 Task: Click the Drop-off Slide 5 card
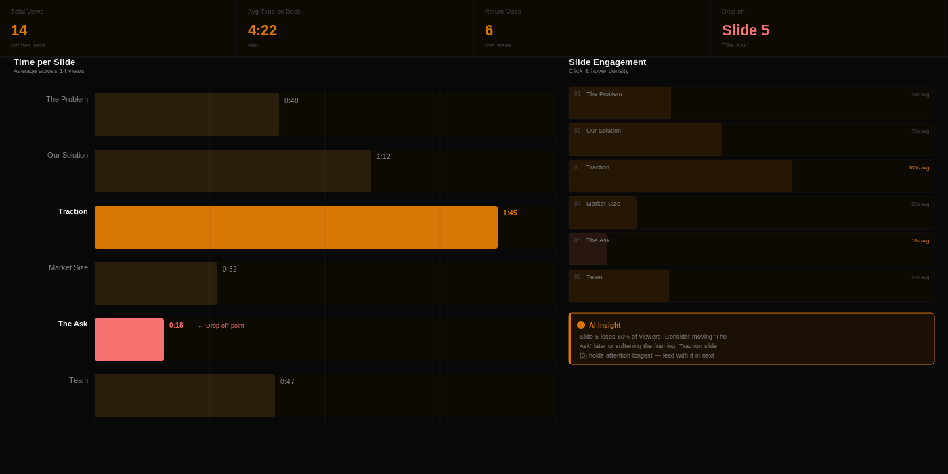(829, 28)
